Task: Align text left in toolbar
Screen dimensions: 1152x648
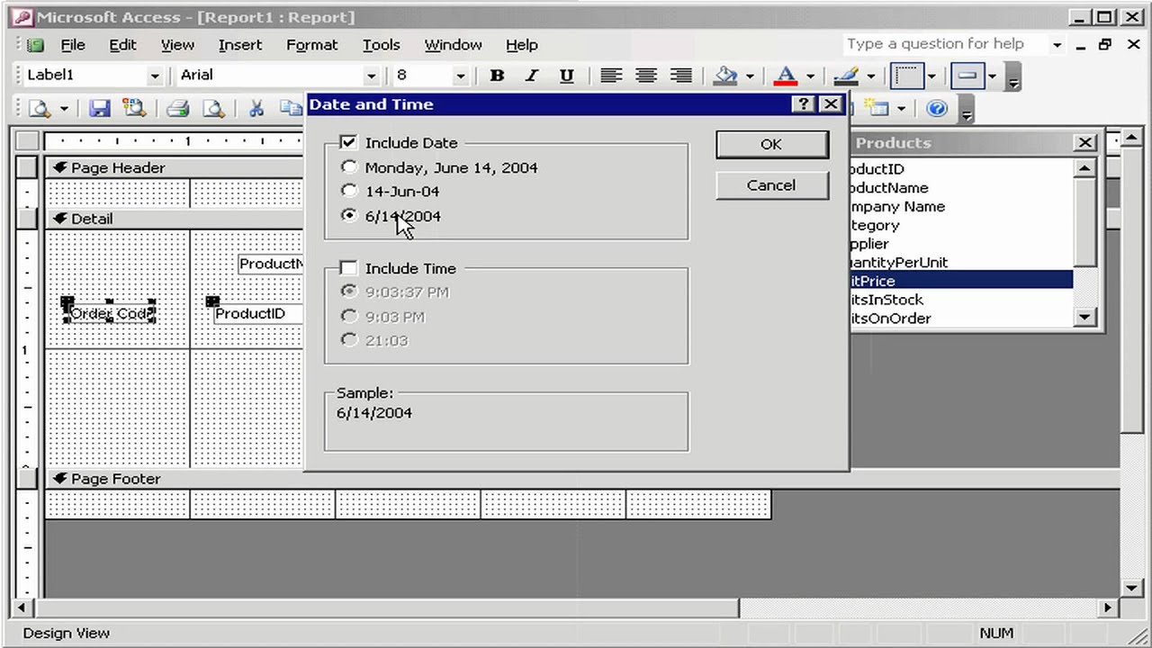Action: coord(611,76)
